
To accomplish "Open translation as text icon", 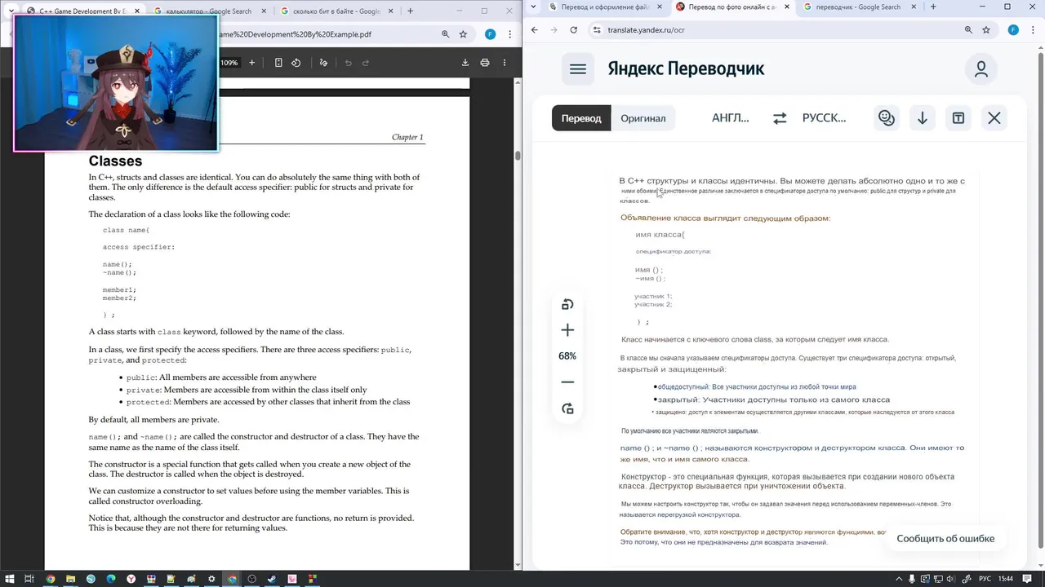I will click(958, 118).
